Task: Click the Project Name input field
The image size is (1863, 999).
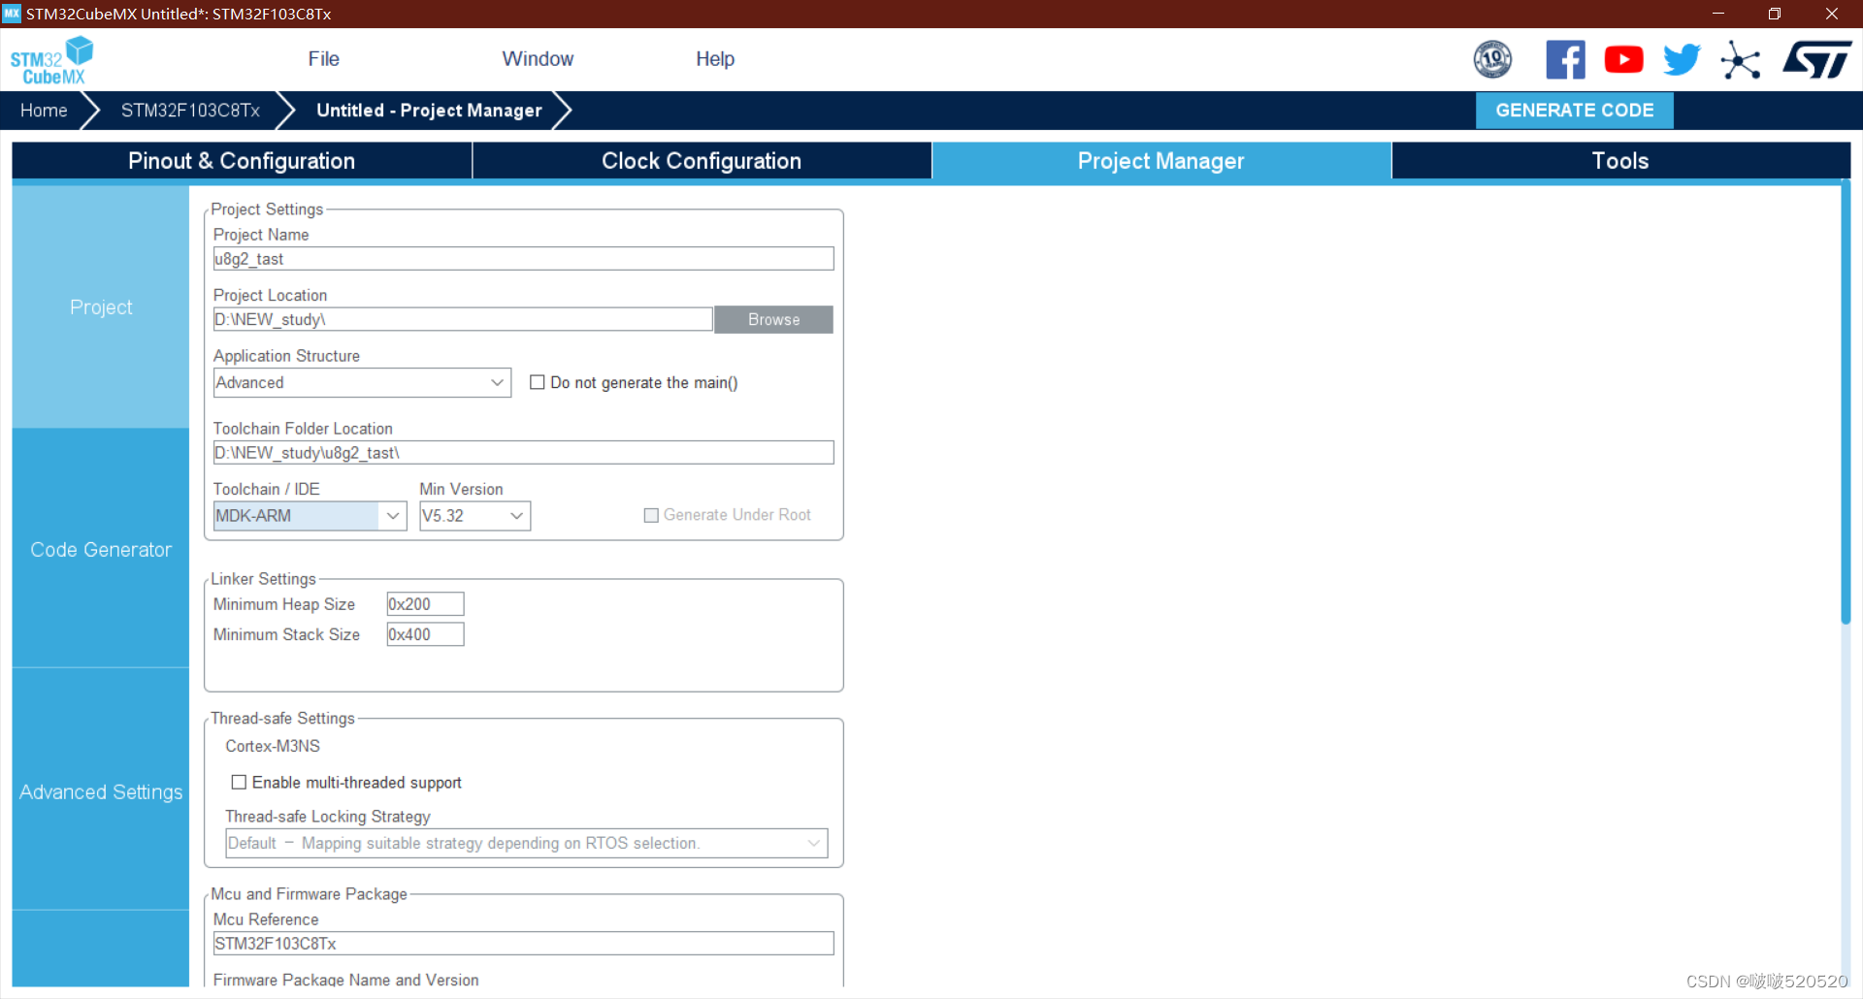Action: coord(523,259)
